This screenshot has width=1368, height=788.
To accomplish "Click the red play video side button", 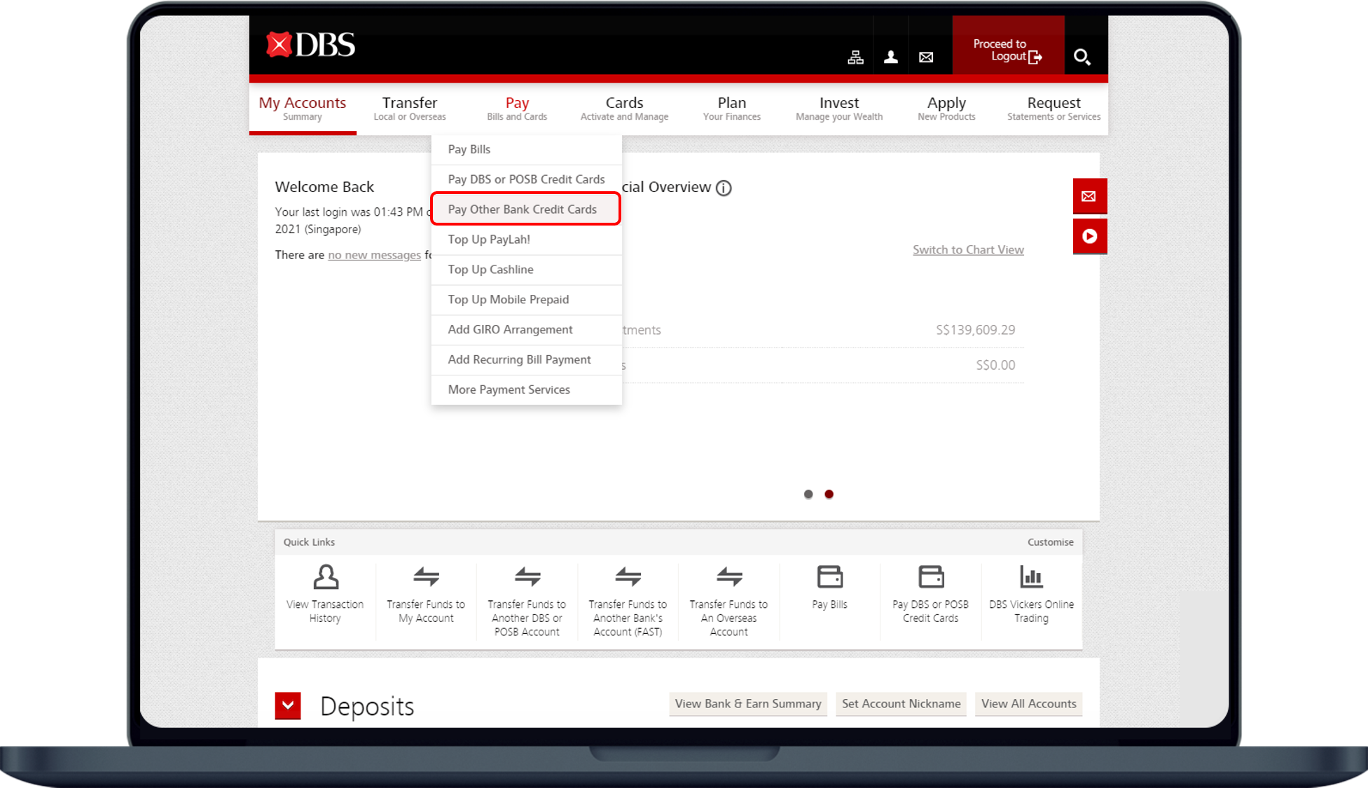I will (1089, 236).
